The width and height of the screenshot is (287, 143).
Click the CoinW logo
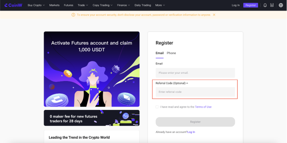click(x=14, y=5)
